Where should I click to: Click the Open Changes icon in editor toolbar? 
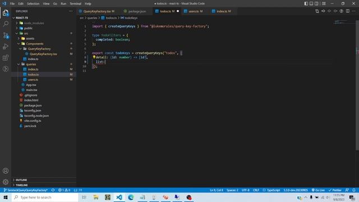(x=317, y=11)
